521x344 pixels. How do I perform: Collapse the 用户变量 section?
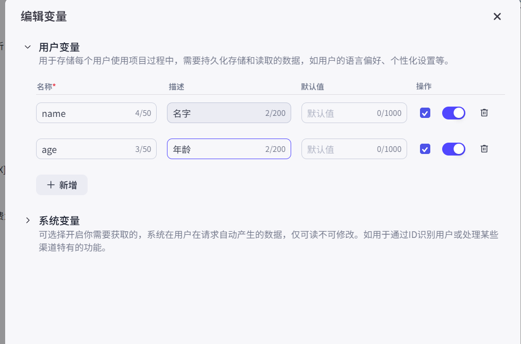click(x=28, y=47)
